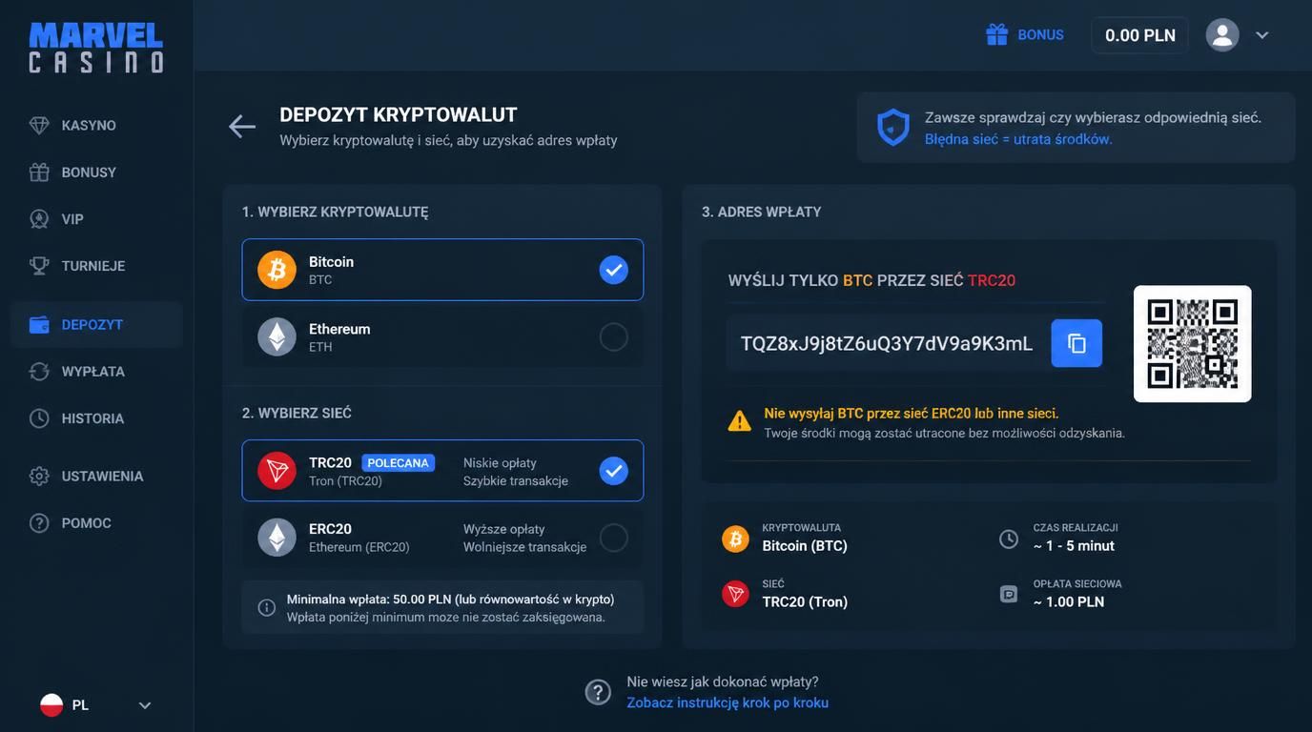Choose the ERC20 network radio button

coord(614,538)
